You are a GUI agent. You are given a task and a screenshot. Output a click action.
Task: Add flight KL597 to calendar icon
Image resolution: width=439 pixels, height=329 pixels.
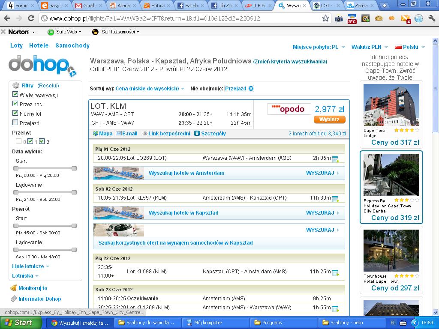(x=335, y=199)
